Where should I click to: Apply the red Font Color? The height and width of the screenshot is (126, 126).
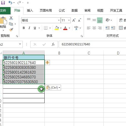click(65, 28)
